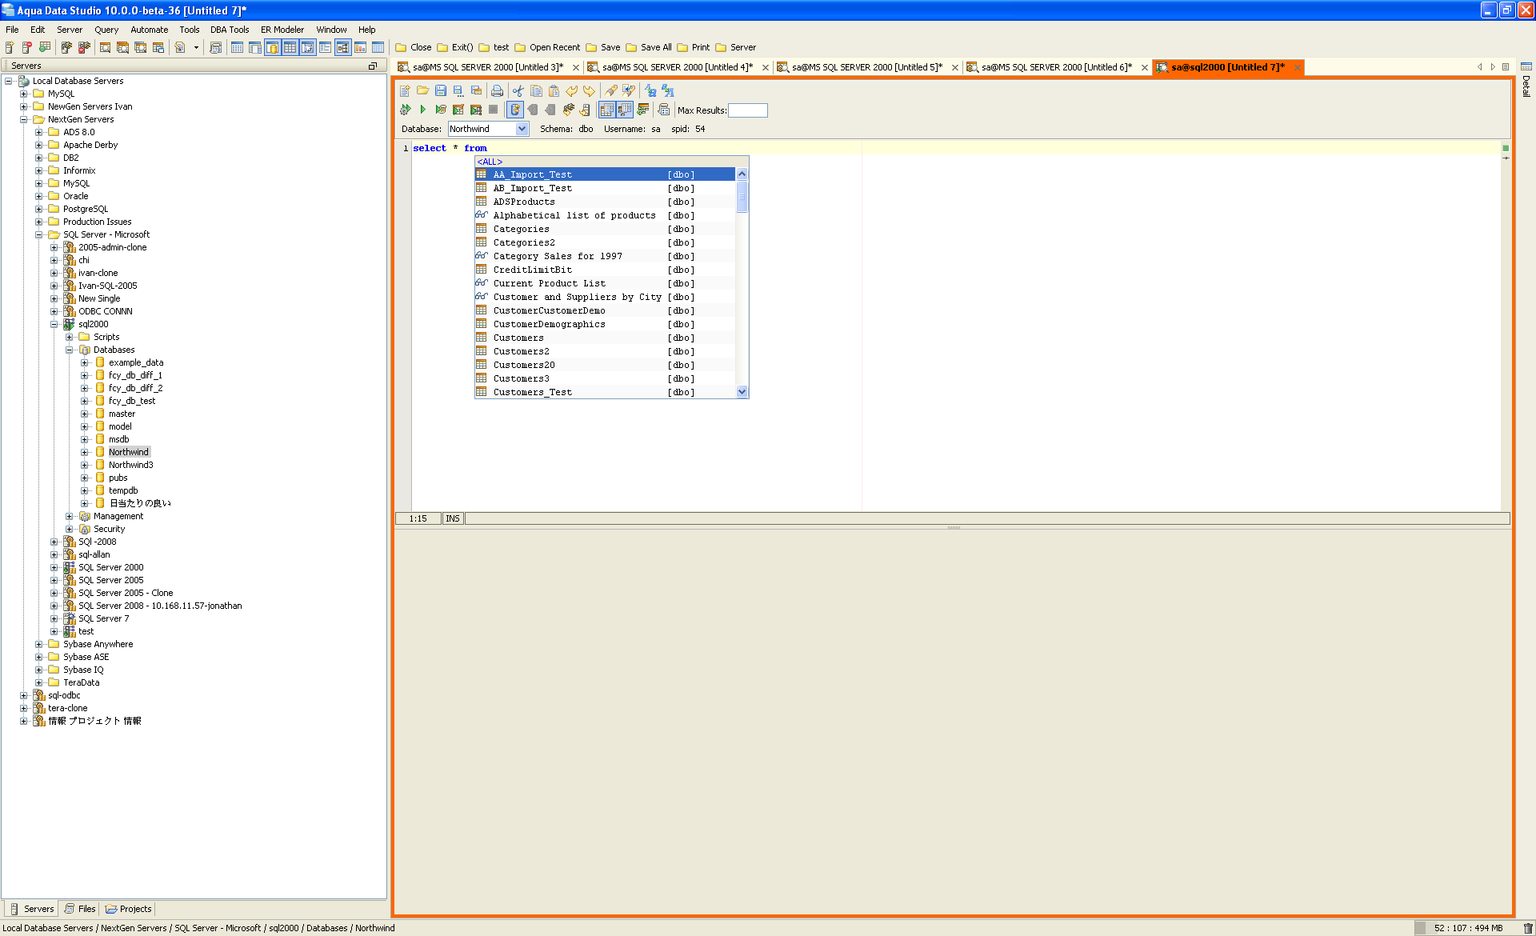
Task: Click the Open file folder icon in editor
Action: [x=422, y=91]
